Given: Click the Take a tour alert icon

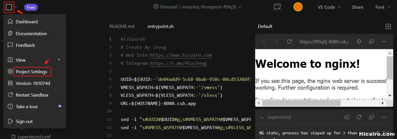Looking at the screenshot, I should [10, 106].
